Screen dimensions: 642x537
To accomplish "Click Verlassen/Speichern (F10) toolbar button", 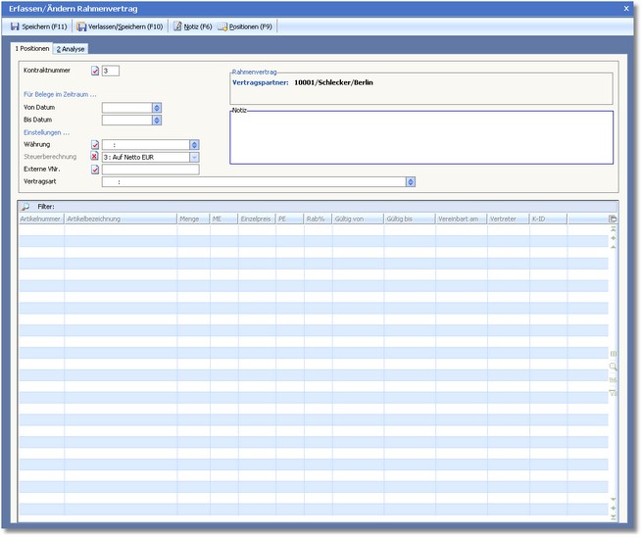I will tap(120, 26).
